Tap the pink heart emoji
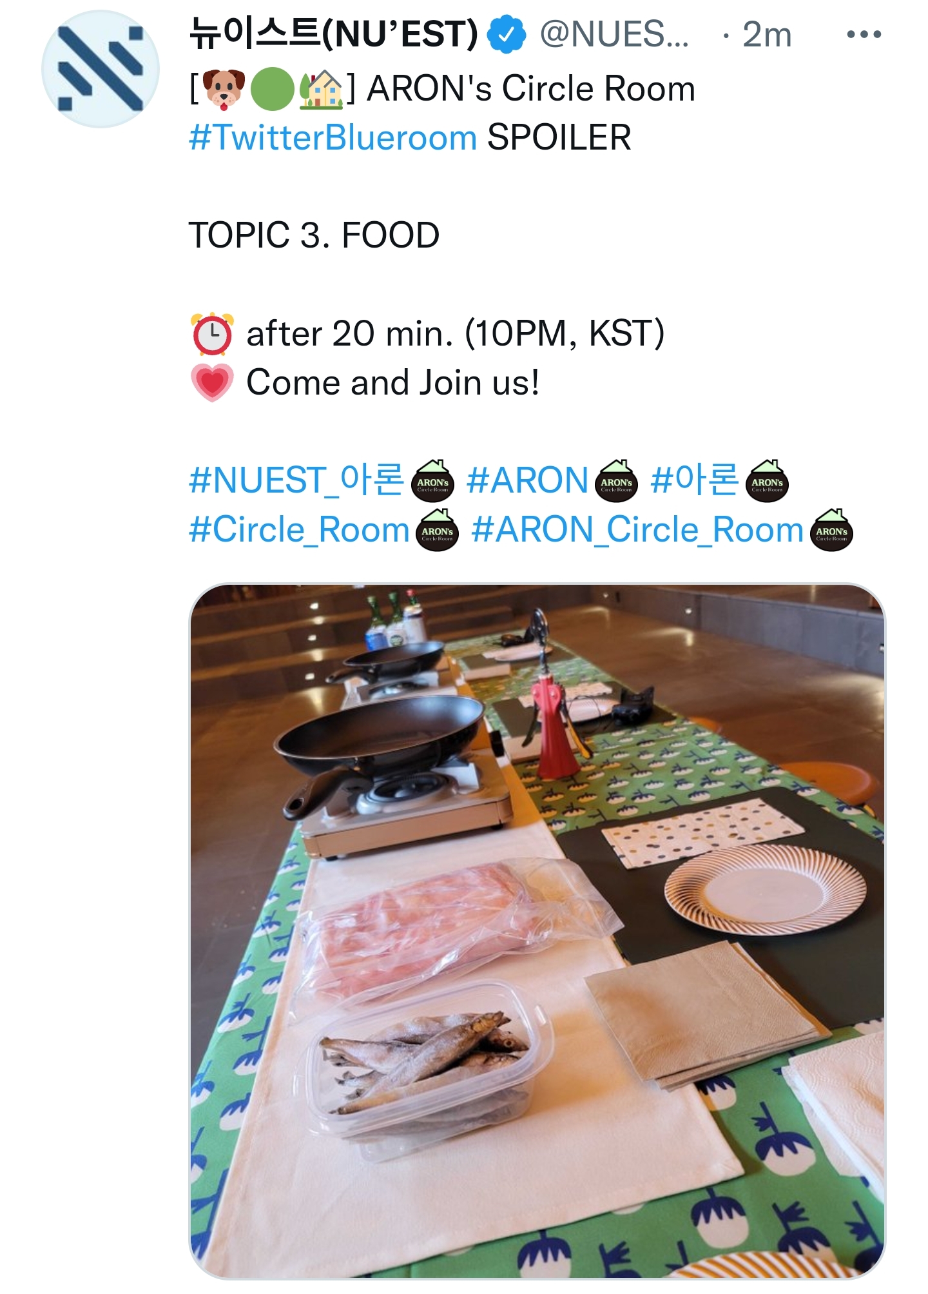 tap(212, 383)
